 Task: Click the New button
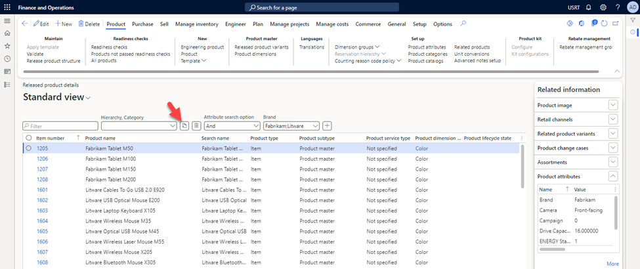click(64, 24)
